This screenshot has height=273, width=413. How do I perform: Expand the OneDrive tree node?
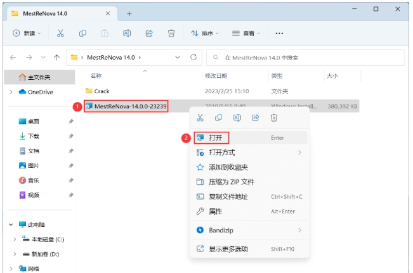(x=11, y=92)
